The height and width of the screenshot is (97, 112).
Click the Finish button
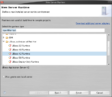pos(79,93)
